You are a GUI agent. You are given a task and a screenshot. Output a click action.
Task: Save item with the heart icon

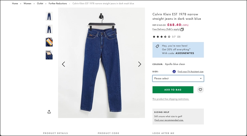(200, 90)
